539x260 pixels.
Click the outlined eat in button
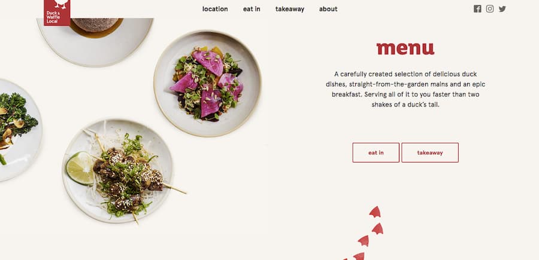[376, 152]
